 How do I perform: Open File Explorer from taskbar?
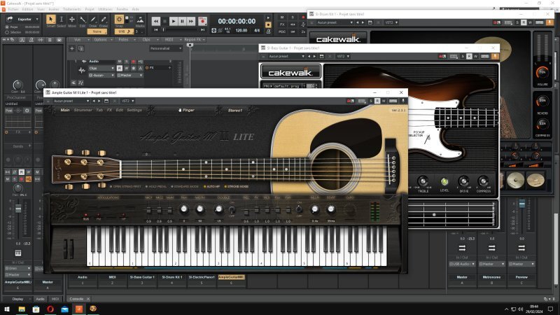(x=22, y=309)
